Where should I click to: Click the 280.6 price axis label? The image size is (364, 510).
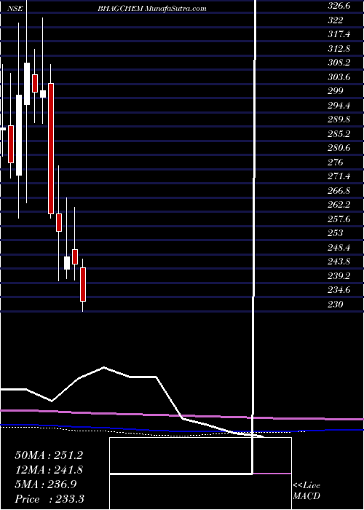339,148
